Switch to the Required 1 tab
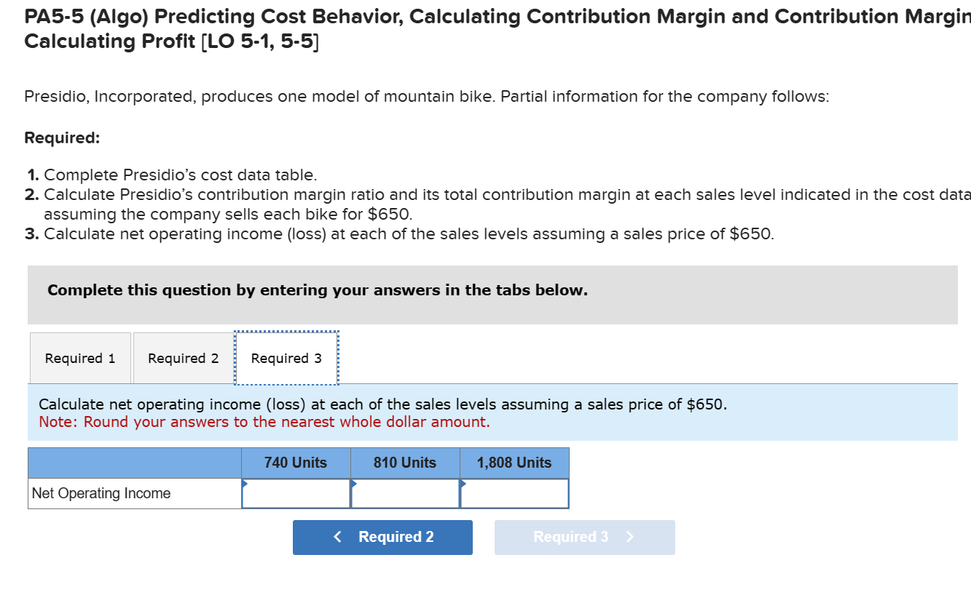This screenshot has height=595, width=971. 80,357
